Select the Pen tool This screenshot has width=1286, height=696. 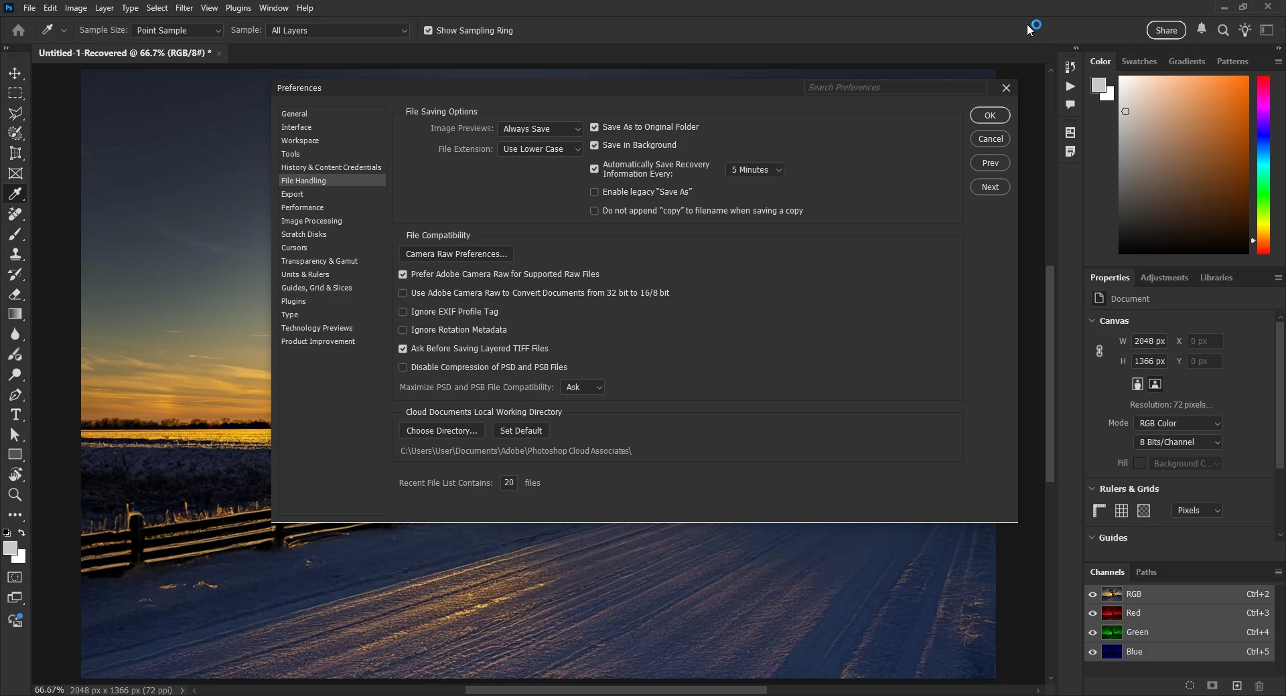[15, 395]
